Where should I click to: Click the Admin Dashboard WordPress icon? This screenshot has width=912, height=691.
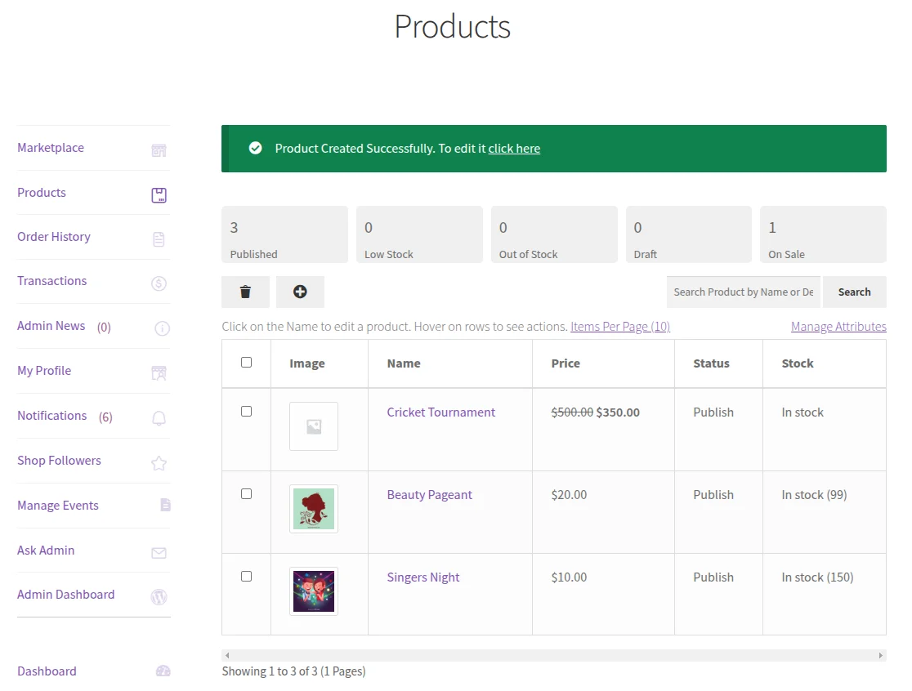coord(160,596)
